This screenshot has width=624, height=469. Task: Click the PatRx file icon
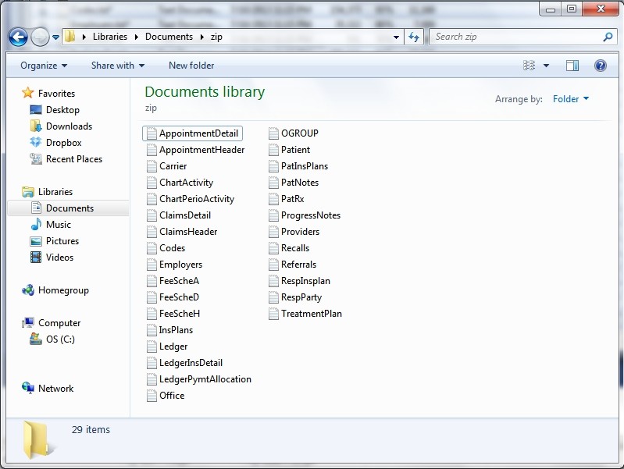point(273,199)
